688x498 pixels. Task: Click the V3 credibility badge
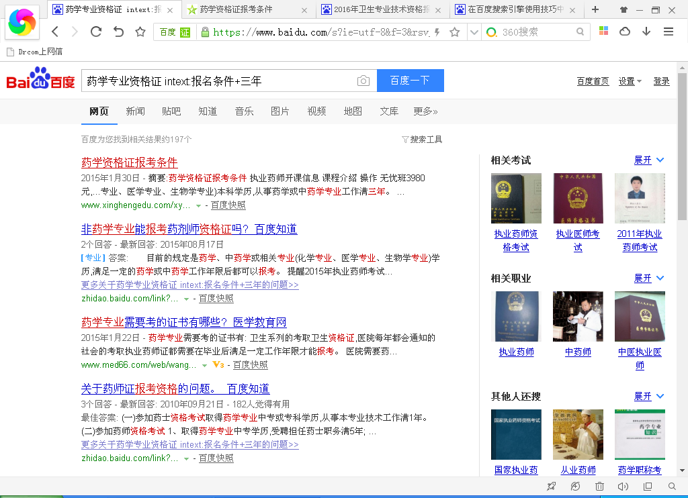pyautogui.click(x=218, y=364)
